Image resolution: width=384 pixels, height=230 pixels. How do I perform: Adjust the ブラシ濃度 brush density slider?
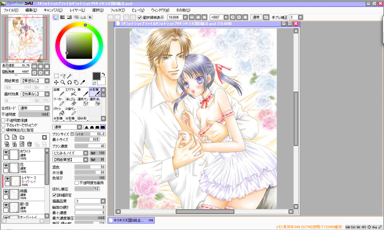pyautogui.click(x=90, y=146)
